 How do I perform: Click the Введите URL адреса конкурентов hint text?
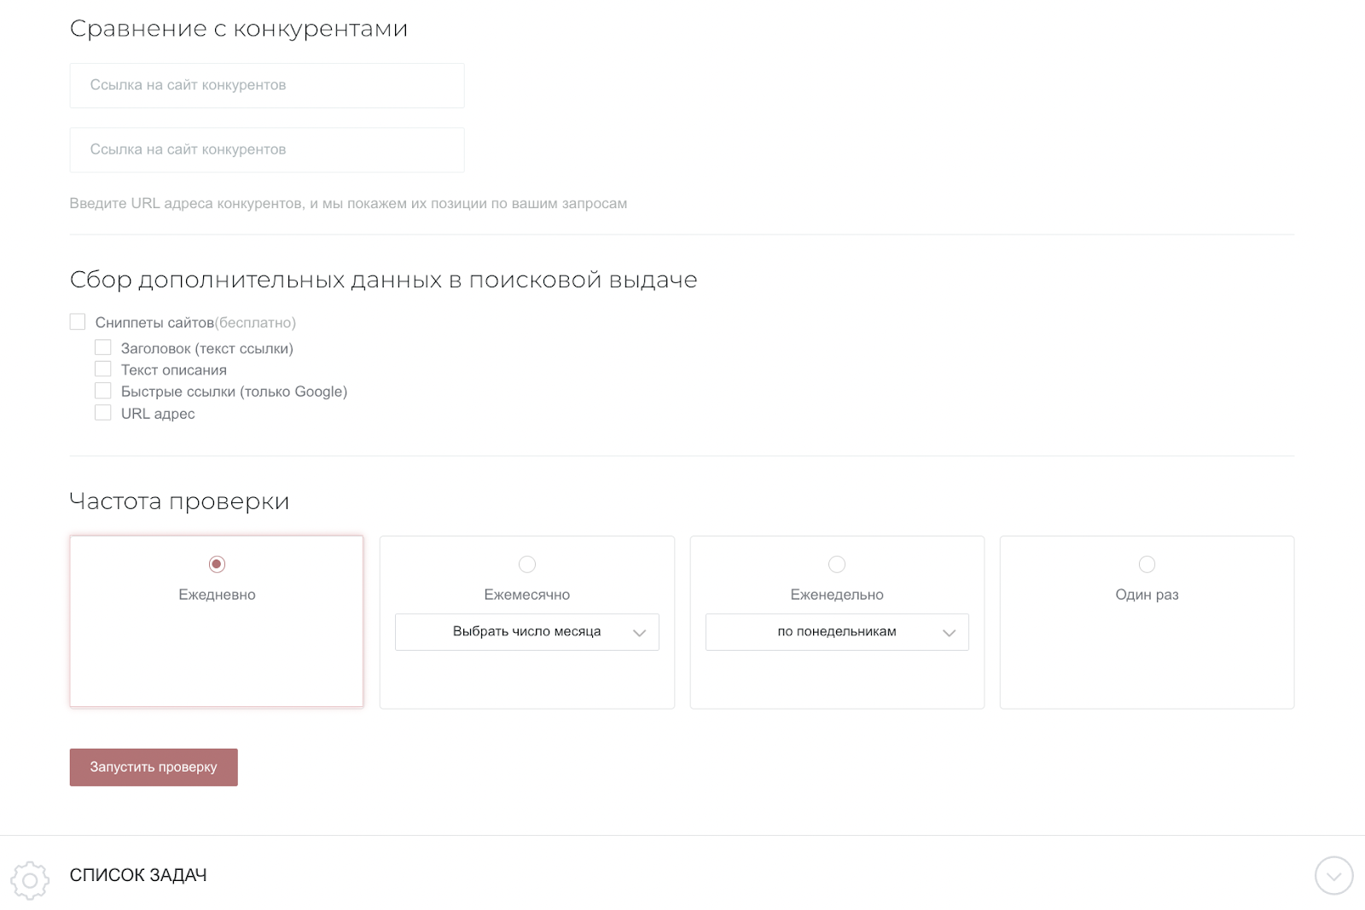point(348,203)
